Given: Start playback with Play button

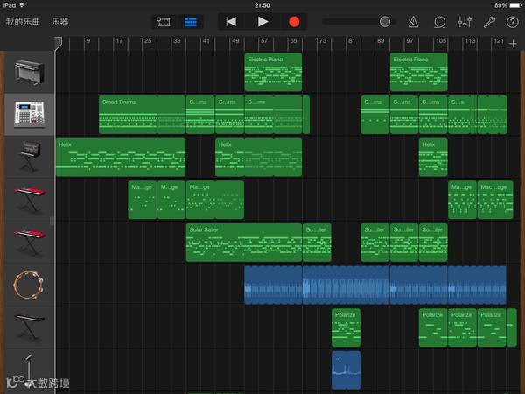Looking at the screenshot, I should point(262,22).
